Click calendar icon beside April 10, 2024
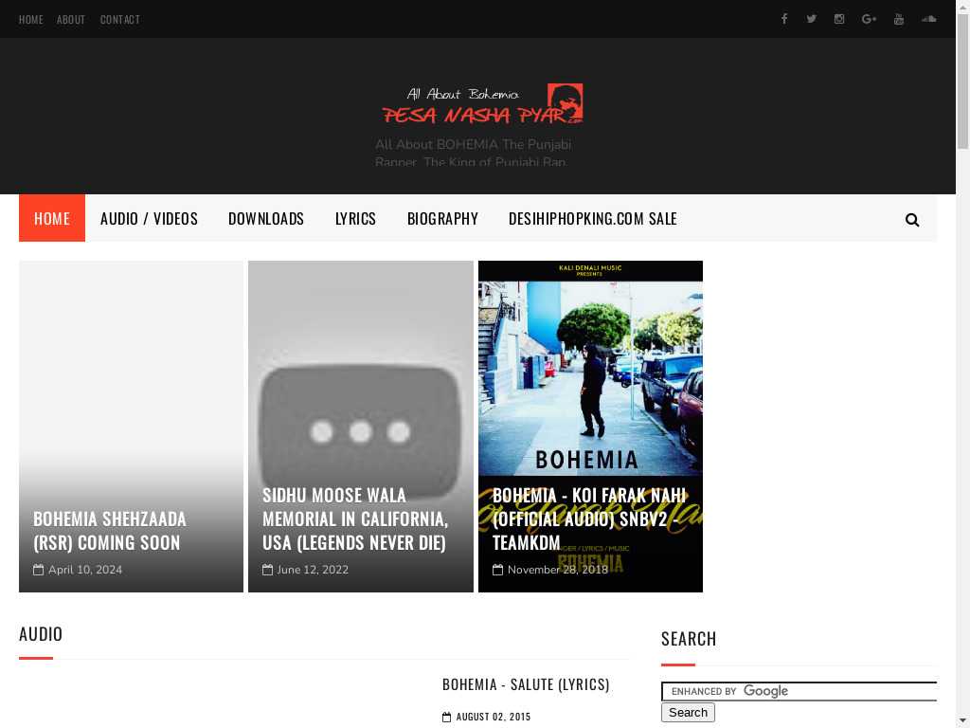Screen dimensions: 970x728 pos(38,570)
